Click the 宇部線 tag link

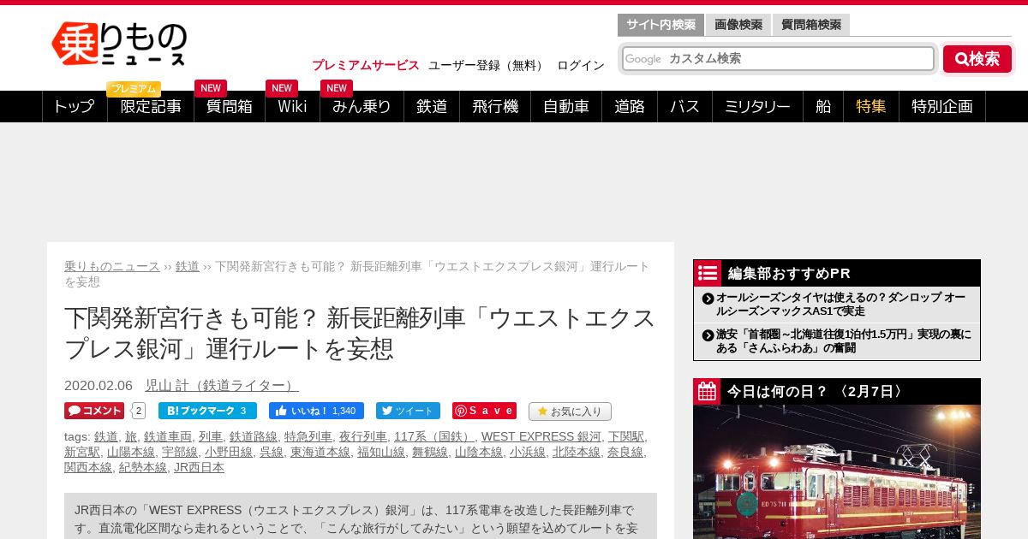180,452
